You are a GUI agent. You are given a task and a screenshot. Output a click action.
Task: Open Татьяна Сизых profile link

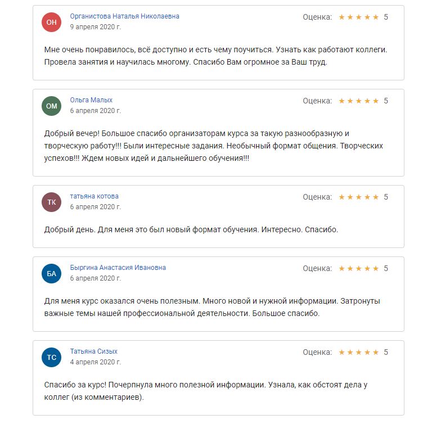(93, 351)
